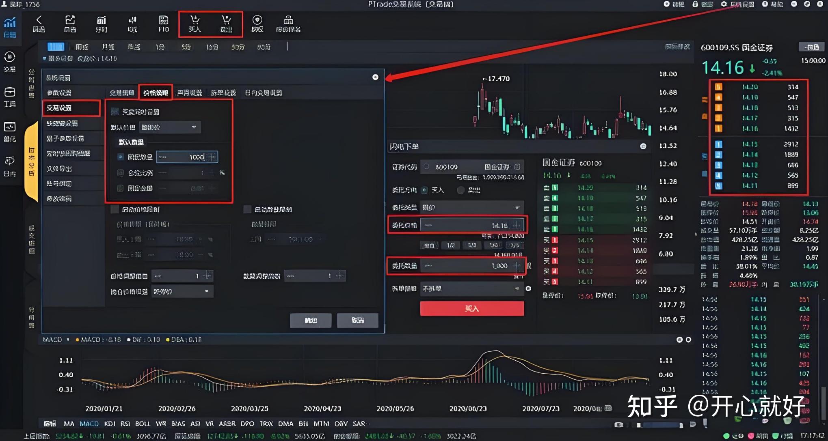Screen dimensions: 828x441
Task: Open the order validity dropdown above the Buy button
Action: [471, 288]
